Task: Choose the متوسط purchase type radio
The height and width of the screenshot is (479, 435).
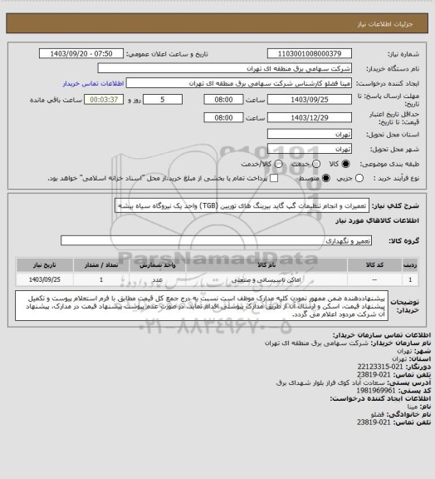Action: [x=326, y=178]
